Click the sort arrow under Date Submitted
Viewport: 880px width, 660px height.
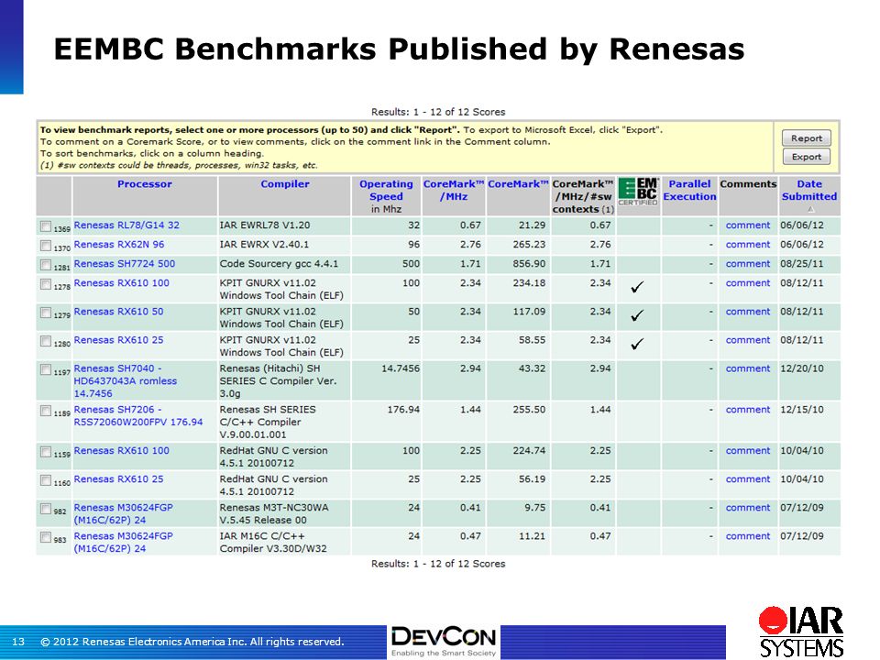pyautogui.click(x=810, y=209)
